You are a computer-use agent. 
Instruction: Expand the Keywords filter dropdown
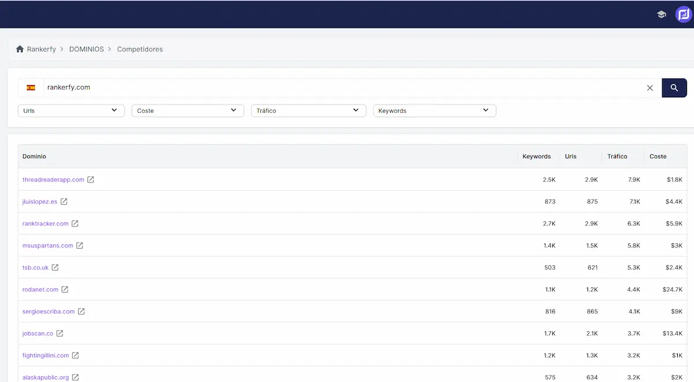click(x=434, y=110)
